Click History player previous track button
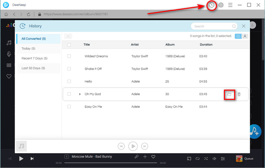This screenshot has width=265, height=168. point(121,146)
